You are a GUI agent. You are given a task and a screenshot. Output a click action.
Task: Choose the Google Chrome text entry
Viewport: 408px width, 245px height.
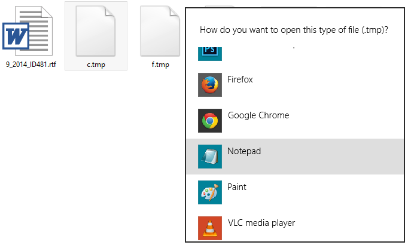point(258,115)
